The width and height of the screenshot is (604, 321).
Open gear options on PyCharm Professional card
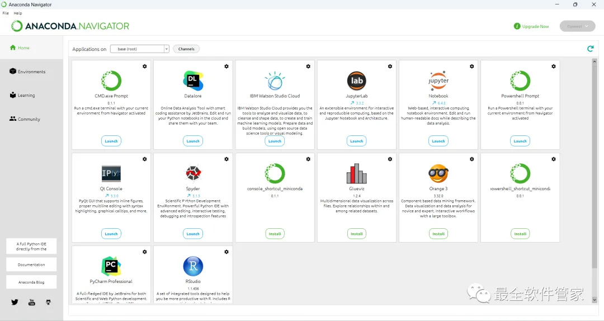[144, 252]
